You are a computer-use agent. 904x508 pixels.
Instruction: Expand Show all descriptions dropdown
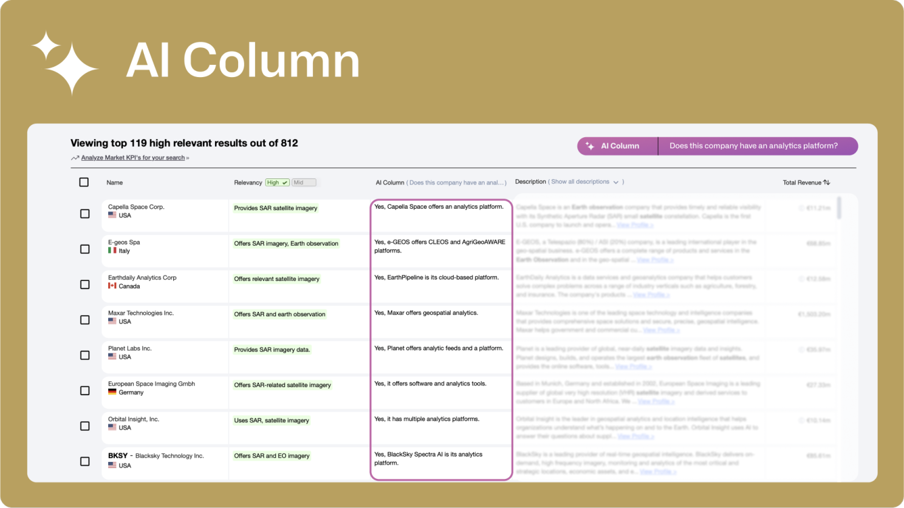point(584,182)
